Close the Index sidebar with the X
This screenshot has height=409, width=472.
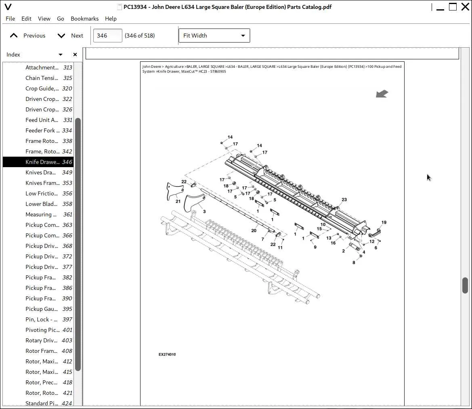75,55
